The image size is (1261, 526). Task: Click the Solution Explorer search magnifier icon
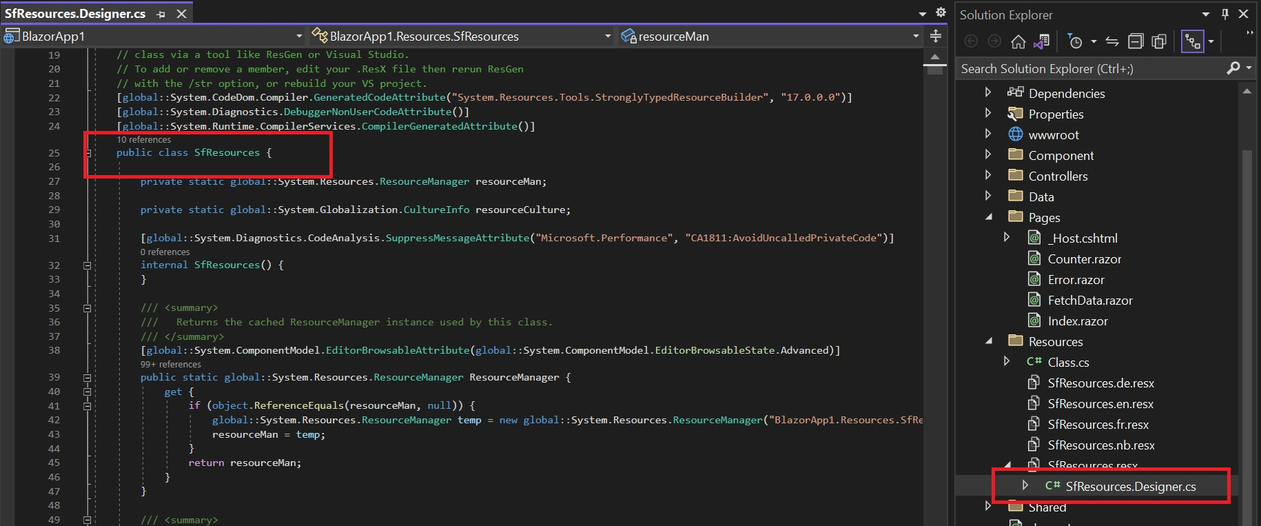pos(1233,68)
